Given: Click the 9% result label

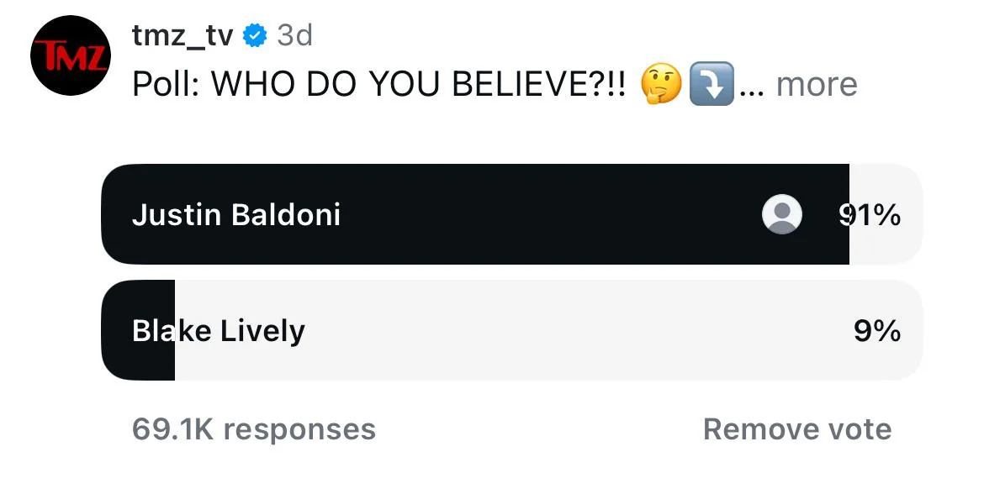Looking at the screenshot, I should point(876,331).
